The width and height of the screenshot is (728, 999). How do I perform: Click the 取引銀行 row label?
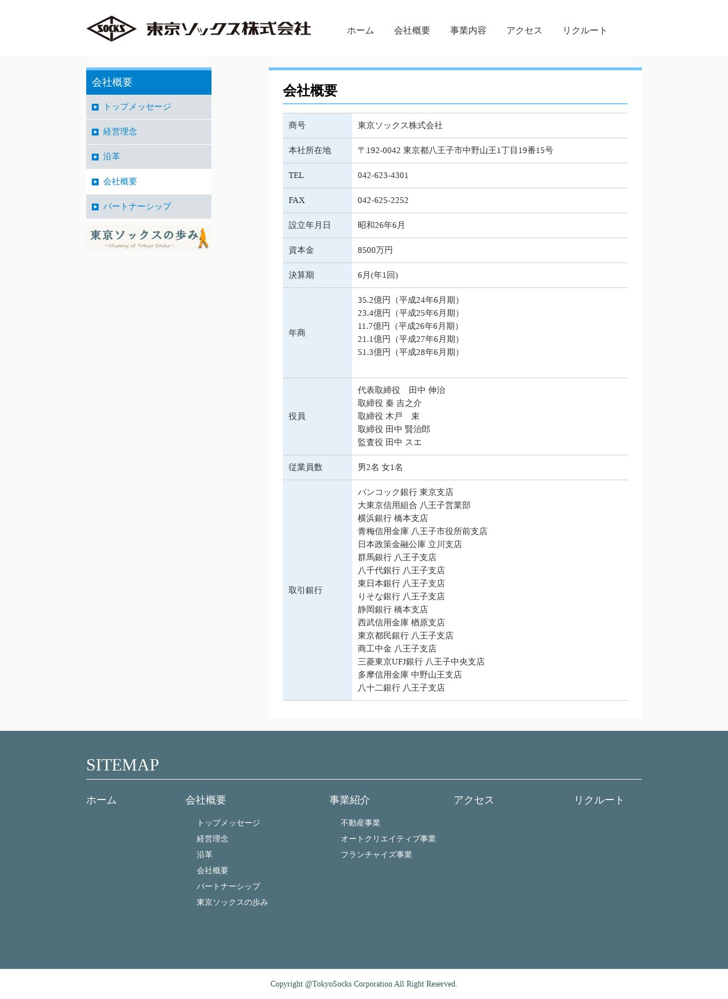306,590
